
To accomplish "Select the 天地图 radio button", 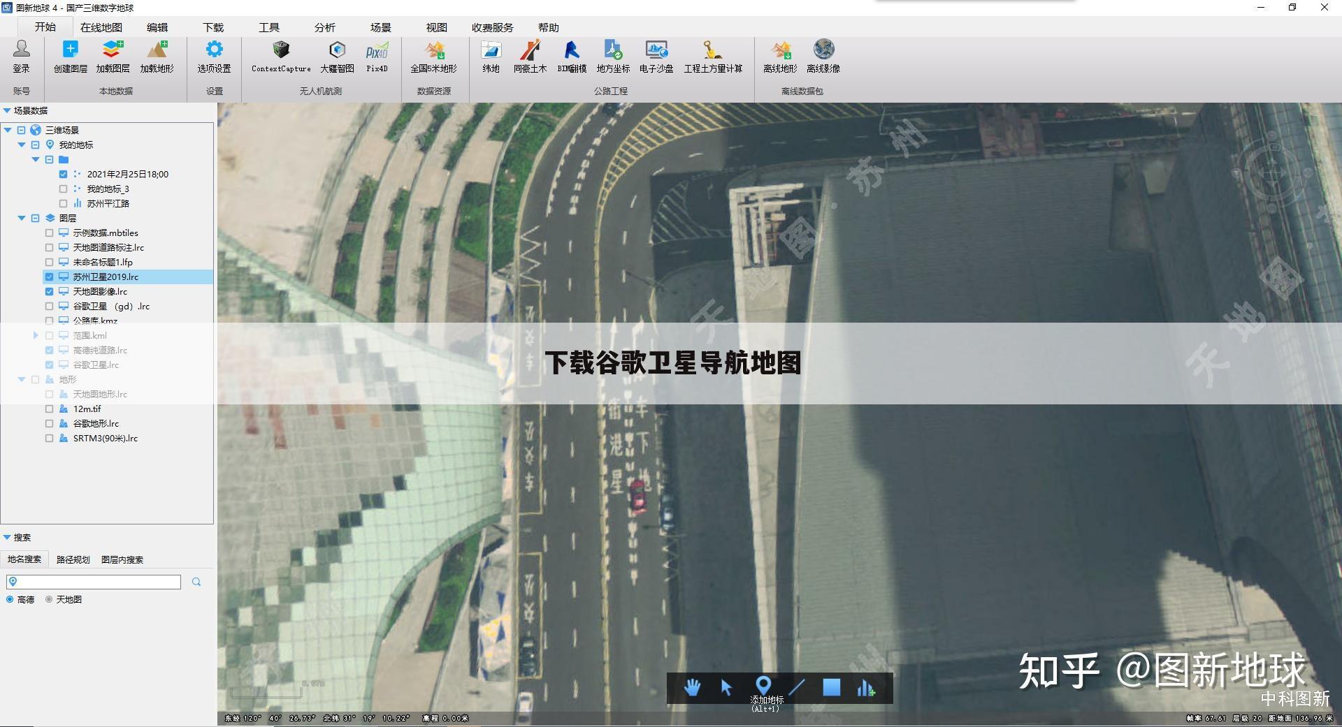I will [x=49, y=599].
